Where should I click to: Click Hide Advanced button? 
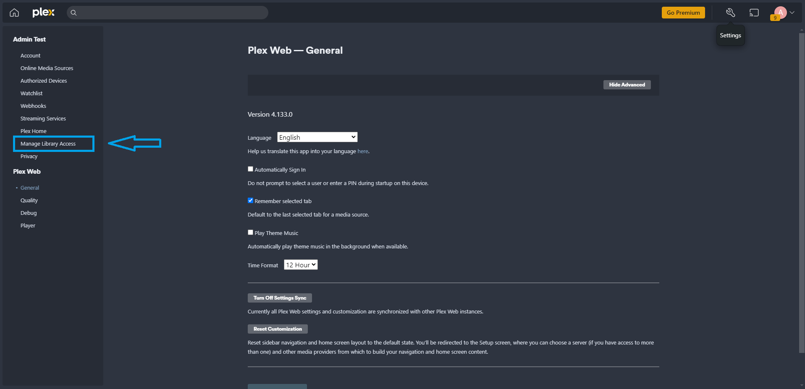(x=627, y=85)
